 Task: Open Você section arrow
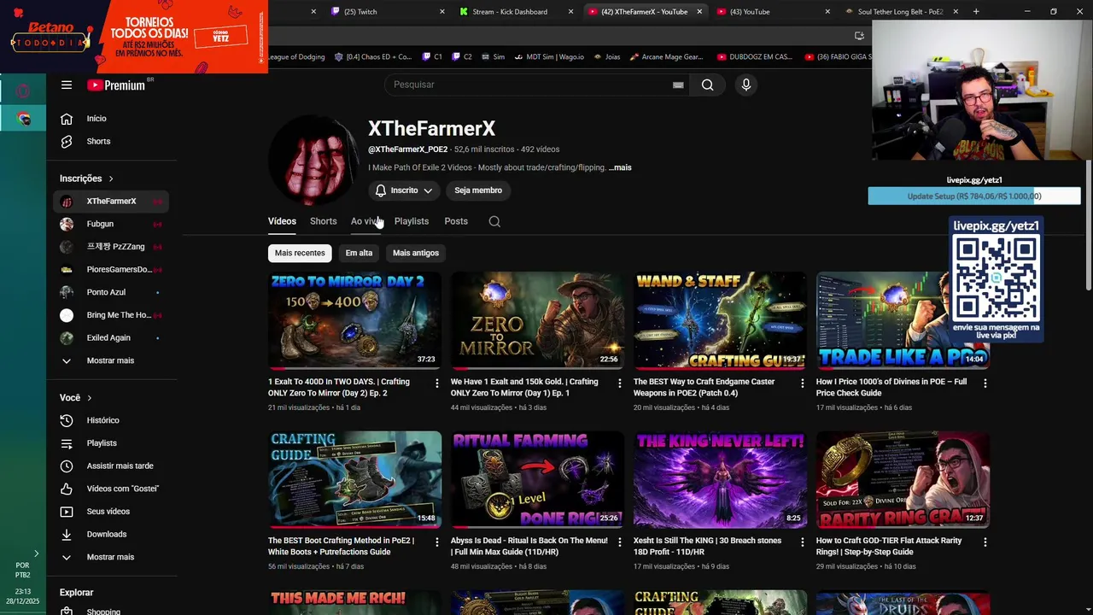click(89, 398)
